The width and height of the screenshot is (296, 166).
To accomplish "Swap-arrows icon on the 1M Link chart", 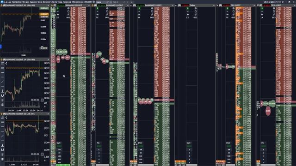I will point(2,64).
